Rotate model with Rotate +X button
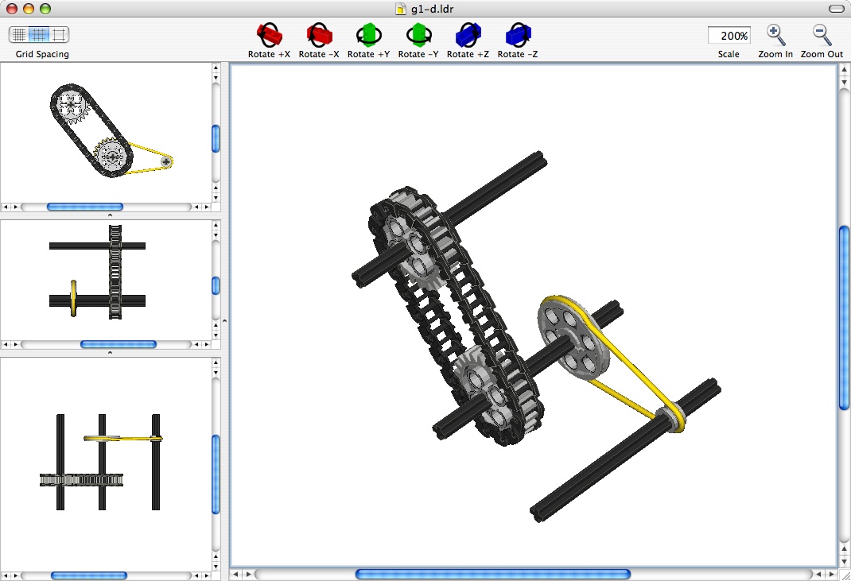The width and height of the screenshot is (851, 581). (x=269, y=35)
